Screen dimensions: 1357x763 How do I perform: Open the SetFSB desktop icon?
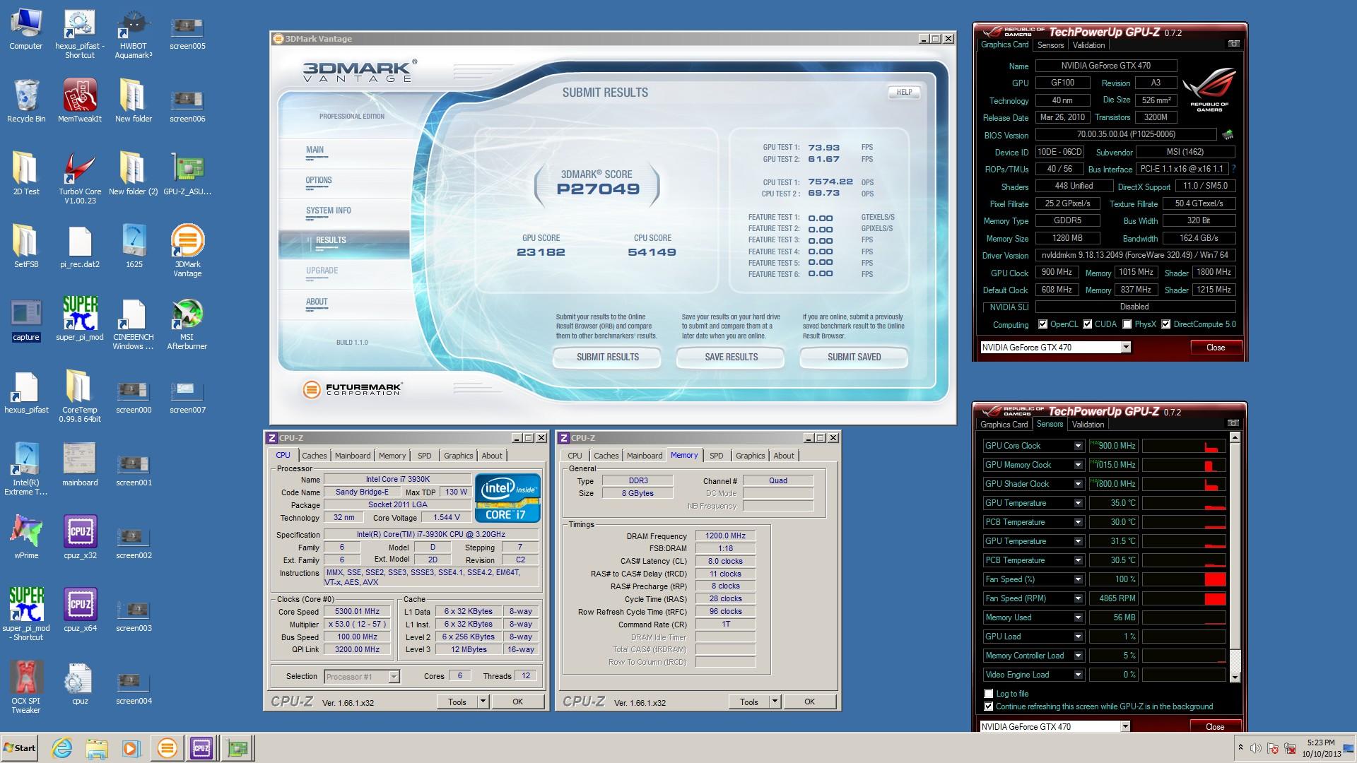pos(26,246)
